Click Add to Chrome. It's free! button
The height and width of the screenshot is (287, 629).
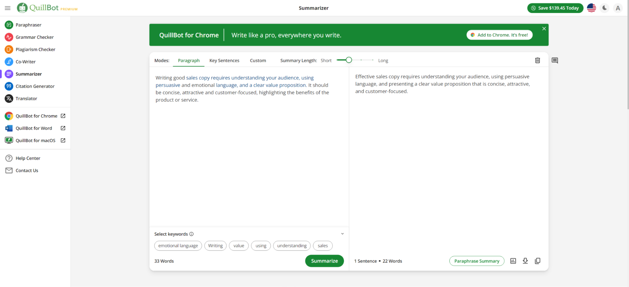[x=499, y=35]
